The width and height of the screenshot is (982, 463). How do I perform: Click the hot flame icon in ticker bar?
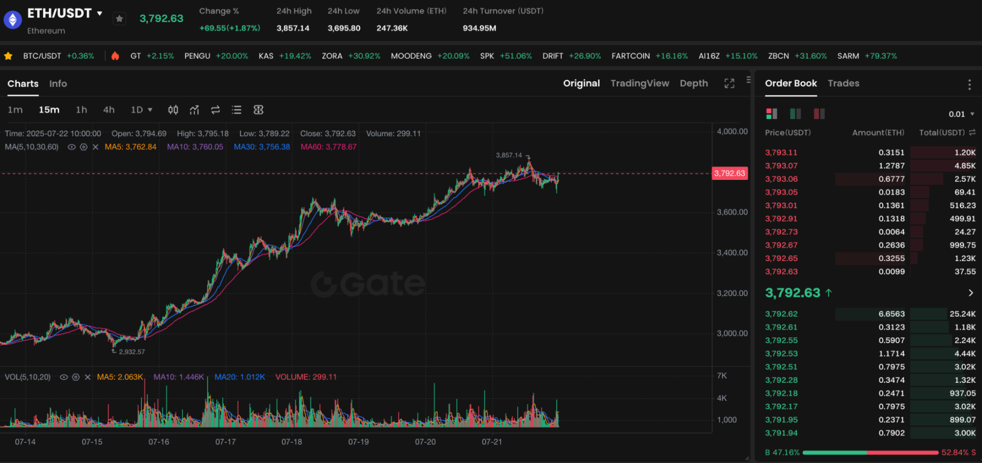[x=115, y=56]
